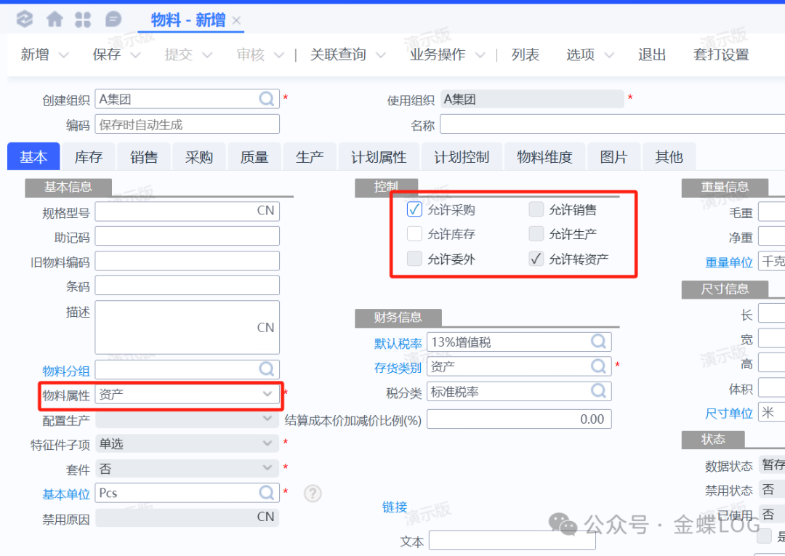Open the four-dot apps grid icon

click(83, 20)
